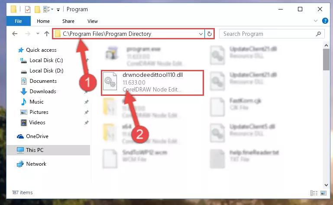Click the Search Program box
Viewport: 333px width, 205px height.
pyautogui.click(x=272, y=34)
